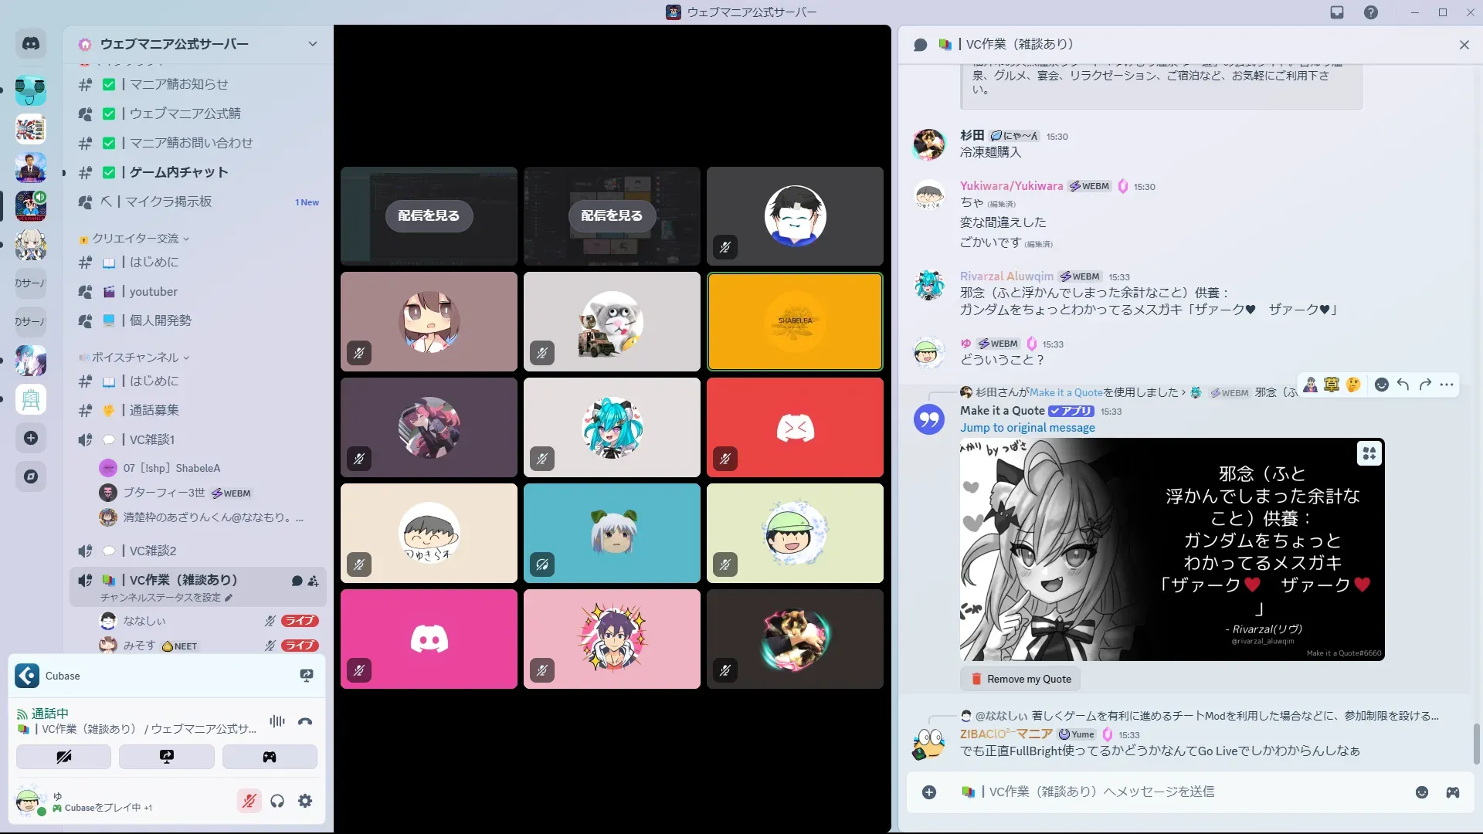The width and height of the screenshot is (1483, 834).
Task: Start an activity with gamepad button
Action: (x=270, y=757)
